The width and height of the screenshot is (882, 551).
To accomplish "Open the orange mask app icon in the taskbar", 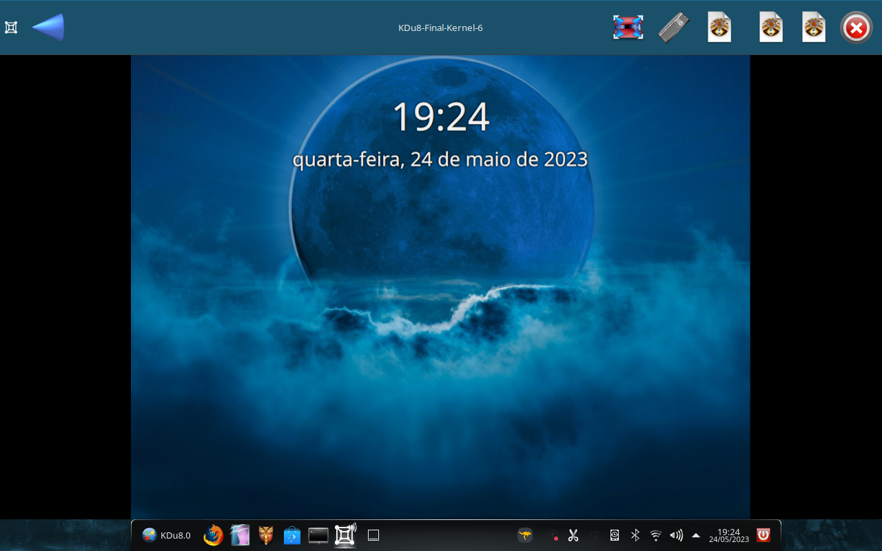I will tap(266, 535).
